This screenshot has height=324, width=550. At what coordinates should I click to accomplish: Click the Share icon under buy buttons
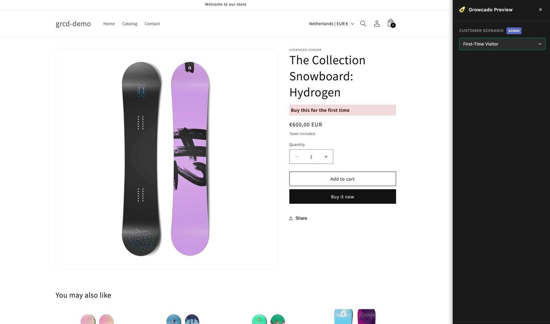pos(291,218)
